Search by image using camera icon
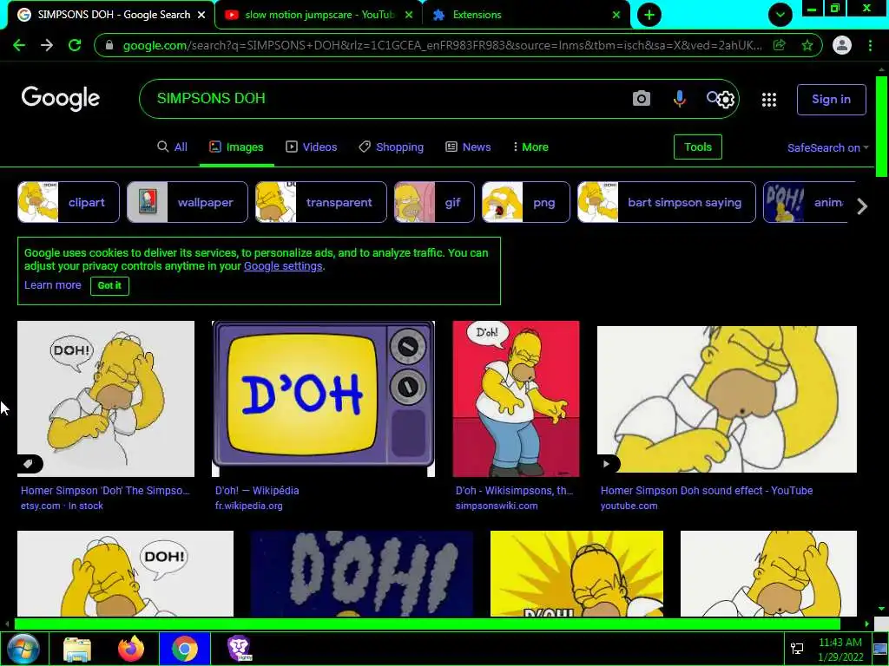 [x=642, y=99]
